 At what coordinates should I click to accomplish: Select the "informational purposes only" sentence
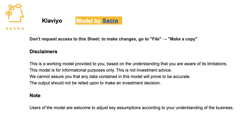72,70
